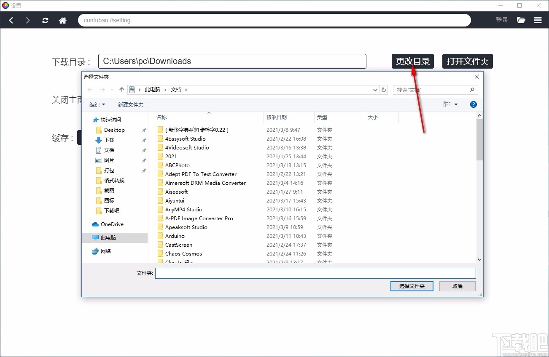This screenshot has width=549, height=357.
Task: Click the 下载目录 path field
Action: coord(232,61)
